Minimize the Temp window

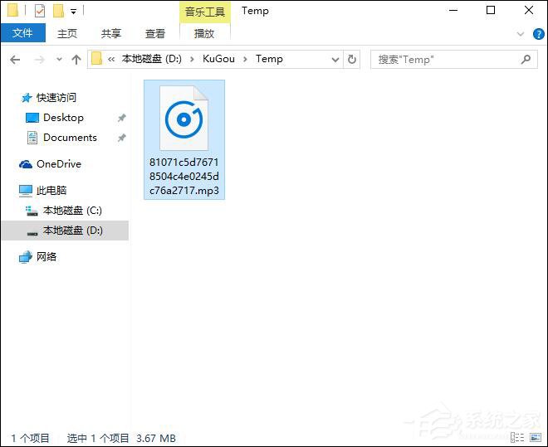coord(453,11)
